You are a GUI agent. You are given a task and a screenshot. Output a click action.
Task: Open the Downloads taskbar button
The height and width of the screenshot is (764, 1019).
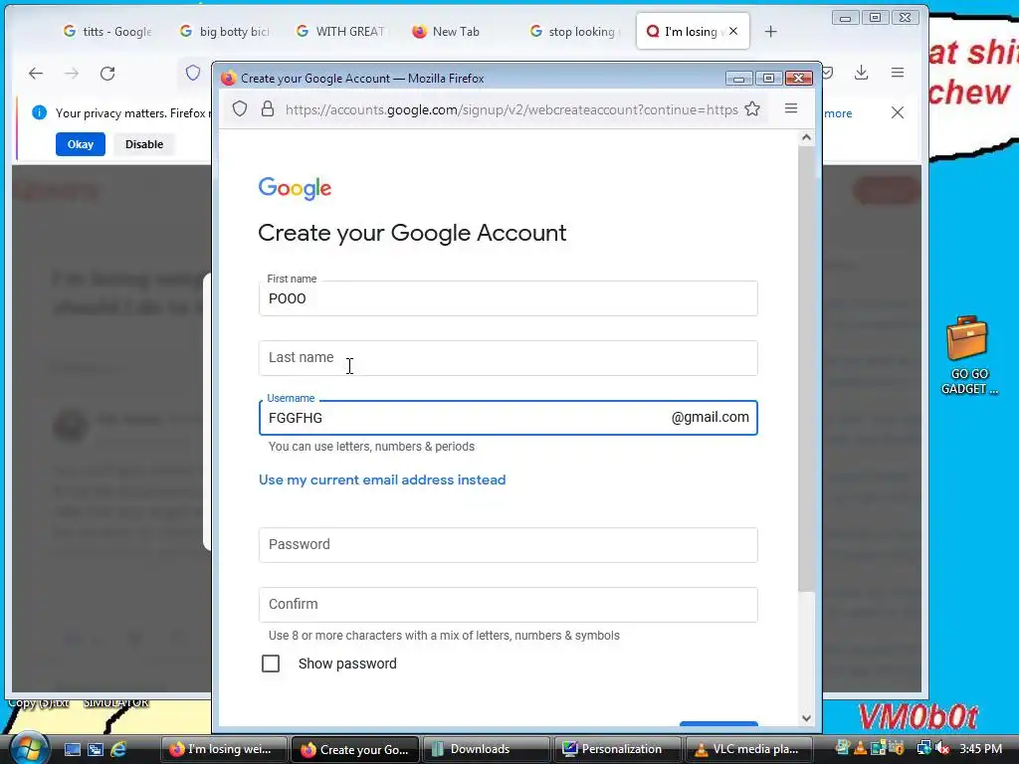pos(486,749)
